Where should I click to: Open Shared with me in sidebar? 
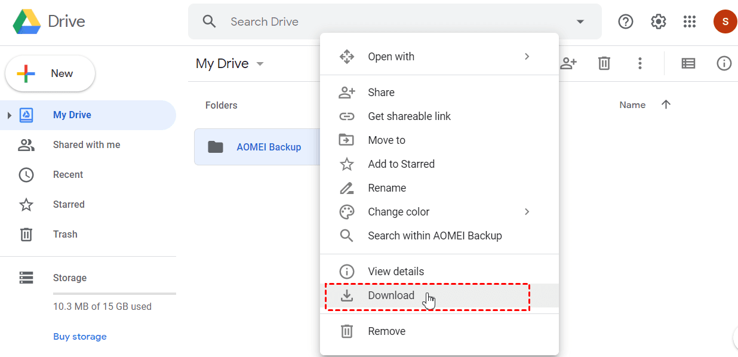tap(87, 145)
